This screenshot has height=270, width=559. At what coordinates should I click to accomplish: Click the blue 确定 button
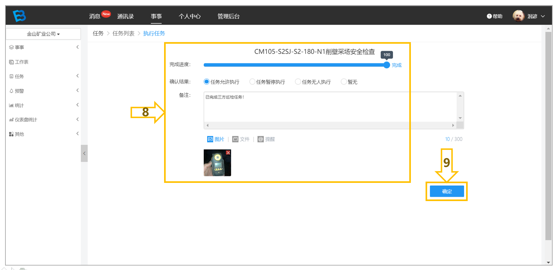[x=447, y=191]
